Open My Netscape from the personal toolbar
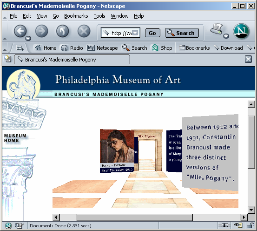This screenshot has height=231, width=257. [x=102, y=48]
